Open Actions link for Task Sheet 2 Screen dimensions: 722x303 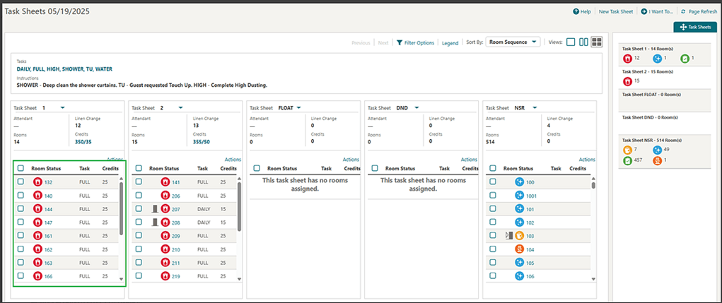pyautogui.click(x=233, y=160)
